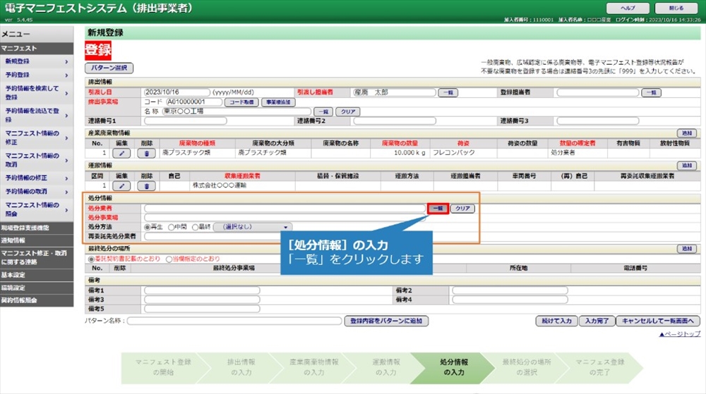Focus the 連絡番号3 field
Image resolution: width=706 pixels, height=394 pixels.
(598, 121)
